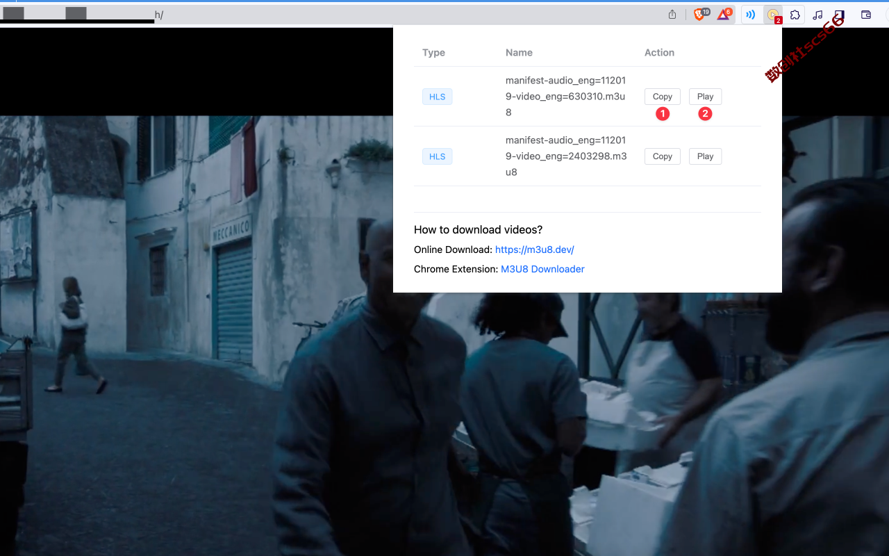Click the share page icon in address bar
The width and height of the screenshot is (889, 556).
(x=672, y=15)
